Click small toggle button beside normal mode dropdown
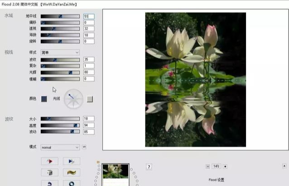 pos(84,147)
